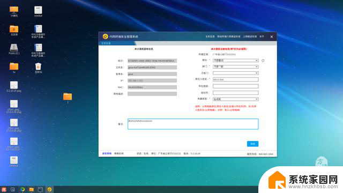Click the 状态 在线 status text
The width and height of the screenshot is (343, 193).
click(x=143, y=154)
